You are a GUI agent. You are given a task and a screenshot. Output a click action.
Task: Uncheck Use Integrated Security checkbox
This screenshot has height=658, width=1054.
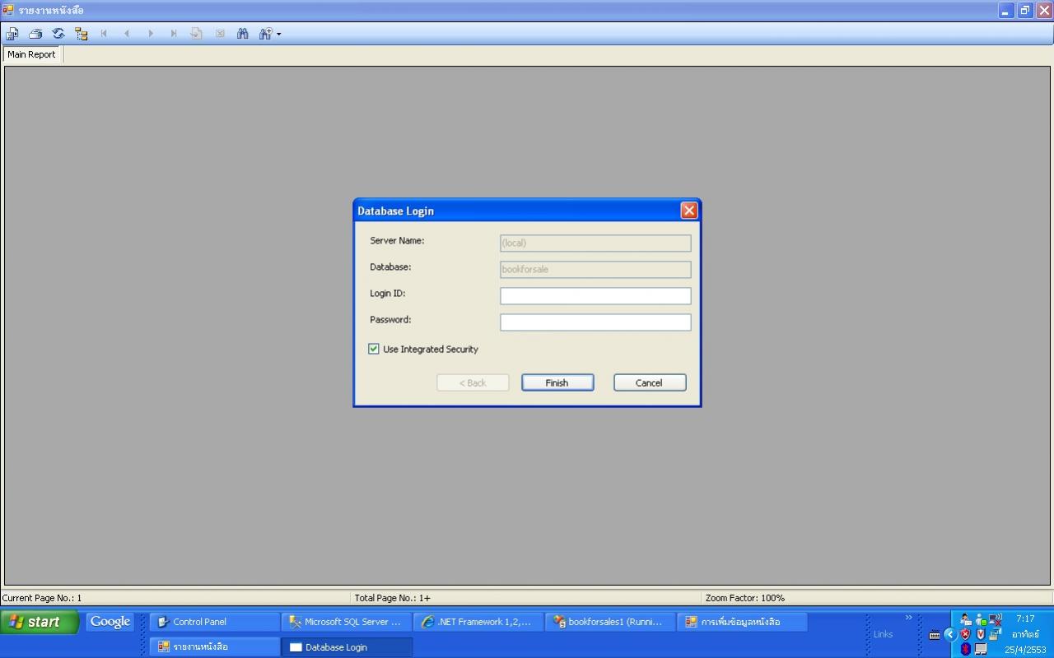[374, 349]
